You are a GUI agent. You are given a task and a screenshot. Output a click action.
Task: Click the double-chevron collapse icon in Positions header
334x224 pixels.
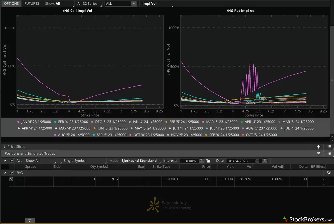click(318, 154)
